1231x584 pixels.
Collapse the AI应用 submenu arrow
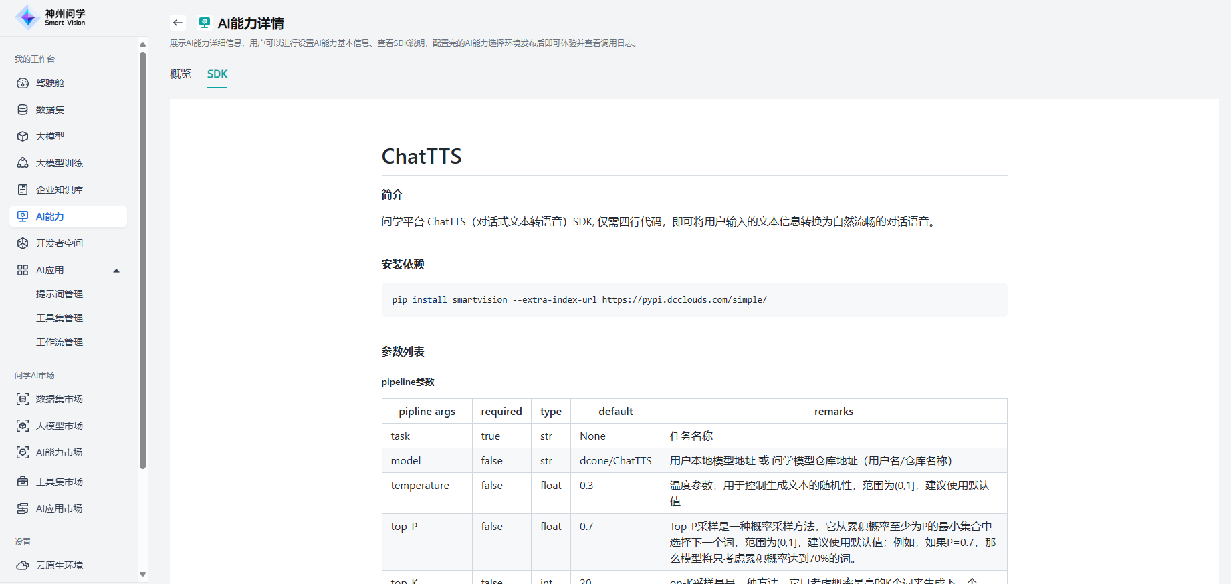(116, 271)
